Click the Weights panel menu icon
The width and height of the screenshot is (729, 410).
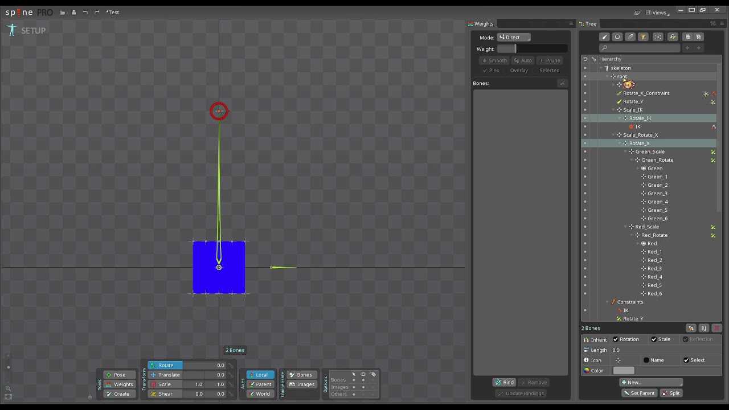pos(571,23)
